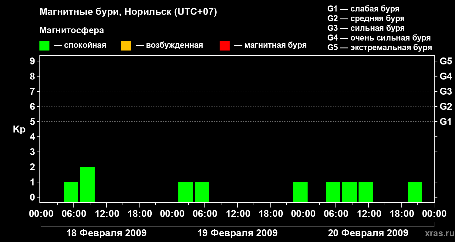Screen dimensions: 455x242
Task: Click the Kp axis value 7
Action: (x=33, y=91)
